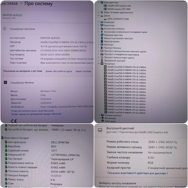Click the Мікропрограма firmware chip icon

pyautogui.click(x=102, y=41)
